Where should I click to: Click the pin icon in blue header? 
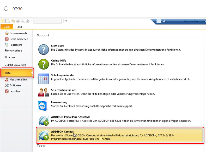click(x=159, y=21)
